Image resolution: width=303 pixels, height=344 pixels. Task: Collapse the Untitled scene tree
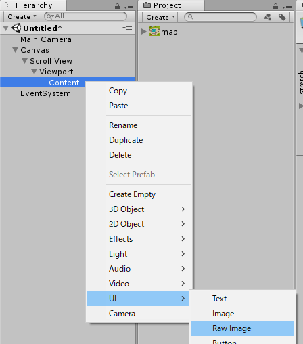click(x=6, y=28)
